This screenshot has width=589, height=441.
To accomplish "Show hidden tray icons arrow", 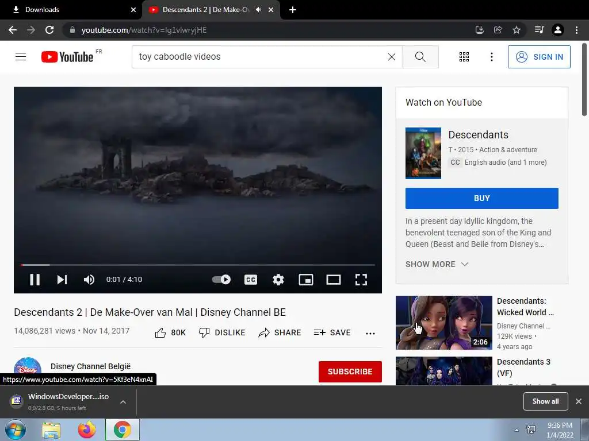I will click(517, 430).
